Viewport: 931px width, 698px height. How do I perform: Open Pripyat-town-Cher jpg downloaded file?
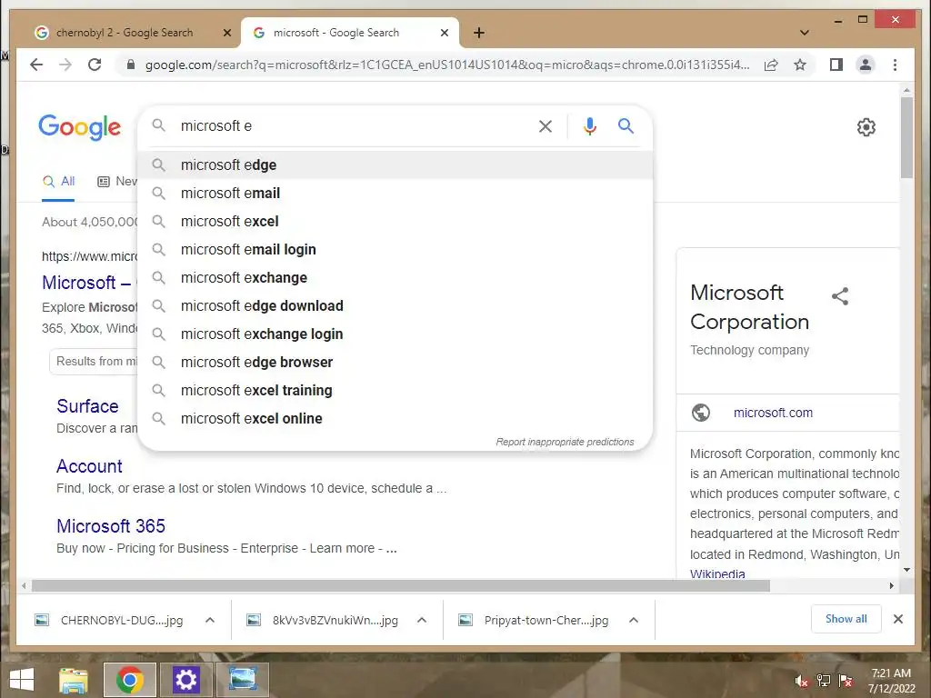[x=546, y=620]
